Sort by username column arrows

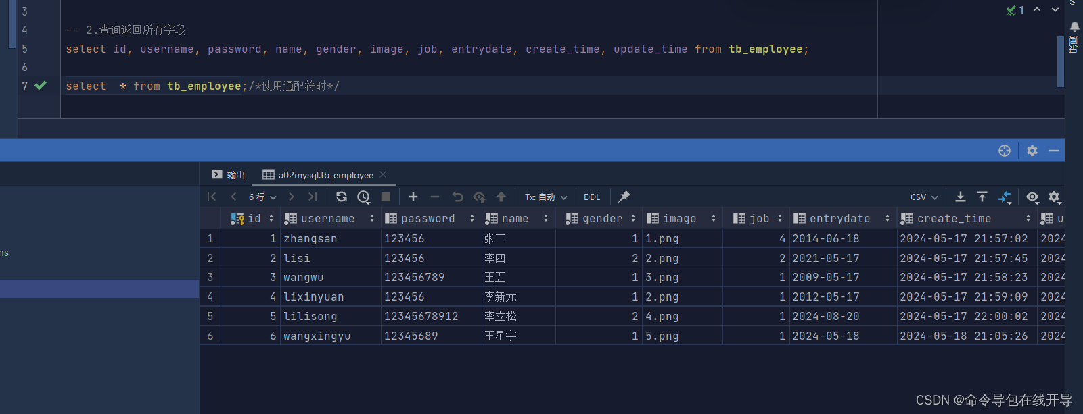point(372,218)
